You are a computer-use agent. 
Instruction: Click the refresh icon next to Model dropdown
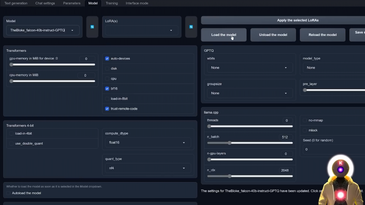pos(92,27)
